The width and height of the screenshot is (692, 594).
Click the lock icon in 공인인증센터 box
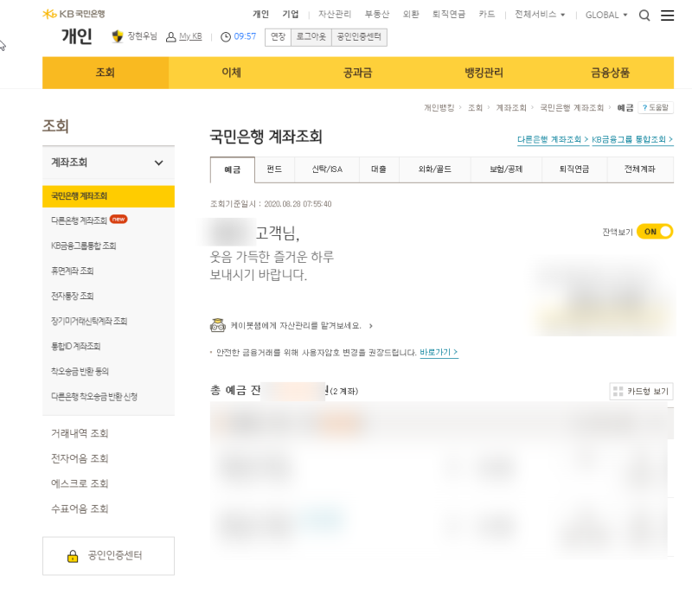[73, 556]
